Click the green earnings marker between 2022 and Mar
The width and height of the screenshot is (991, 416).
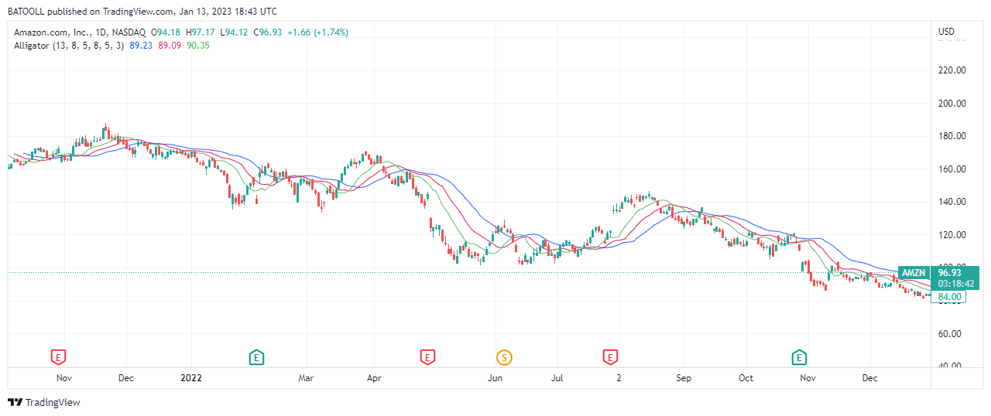[x=256, y=356]
